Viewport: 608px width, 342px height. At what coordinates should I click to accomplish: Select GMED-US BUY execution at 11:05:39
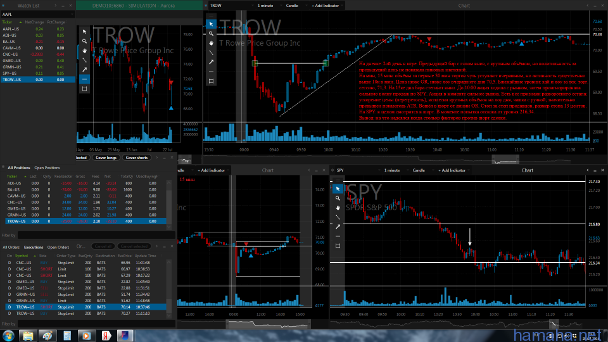85,282
